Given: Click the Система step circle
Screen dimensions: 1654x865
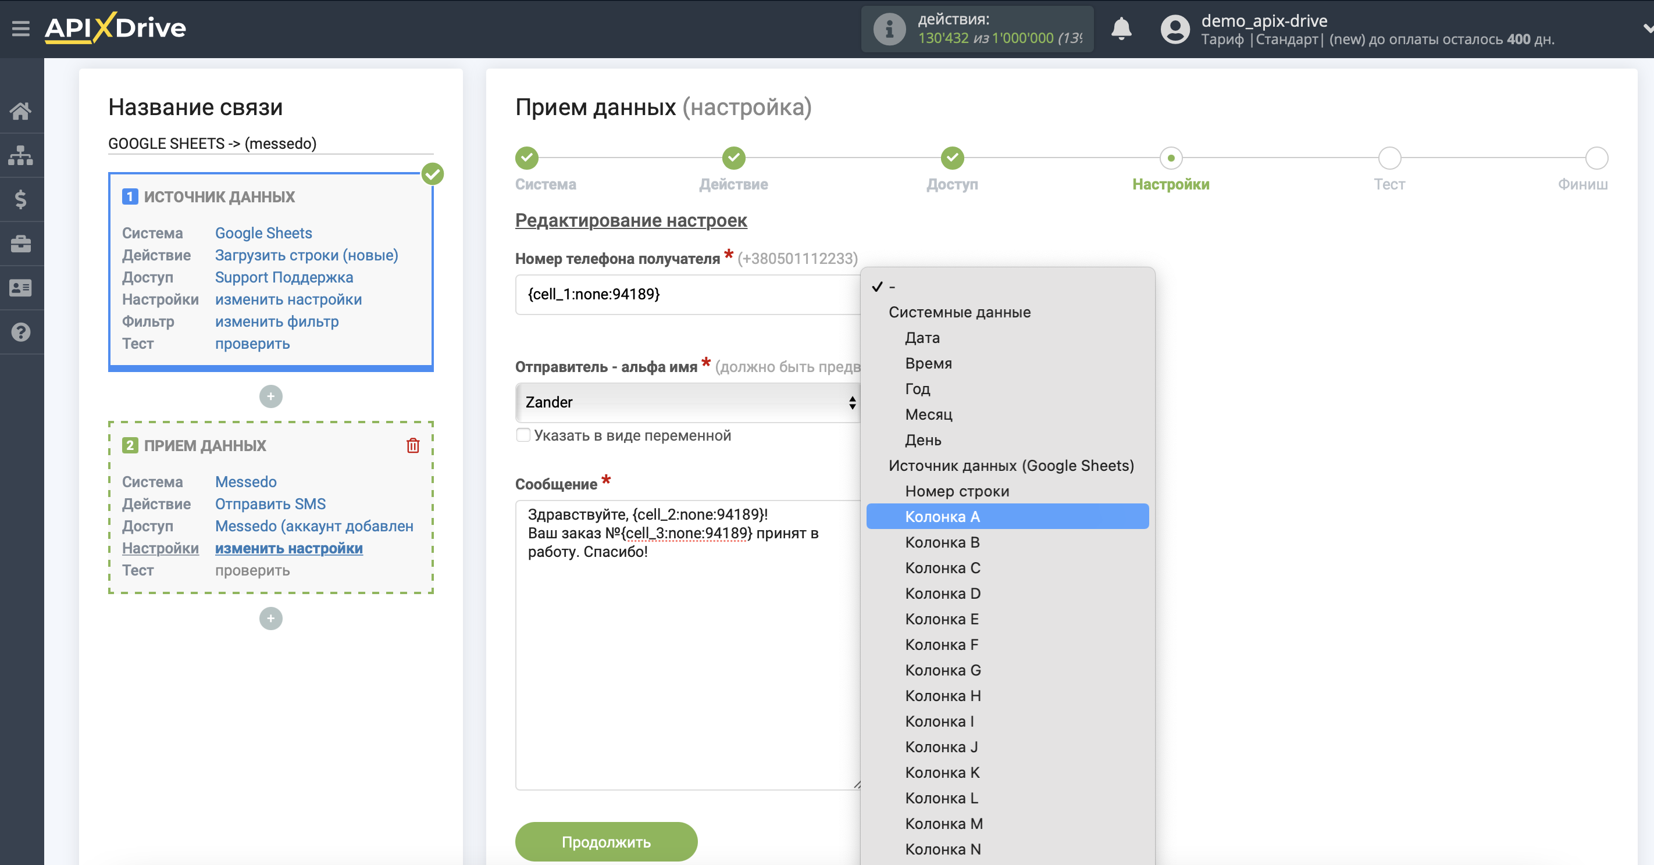Looking at the screenshot, I should [526, 157].
